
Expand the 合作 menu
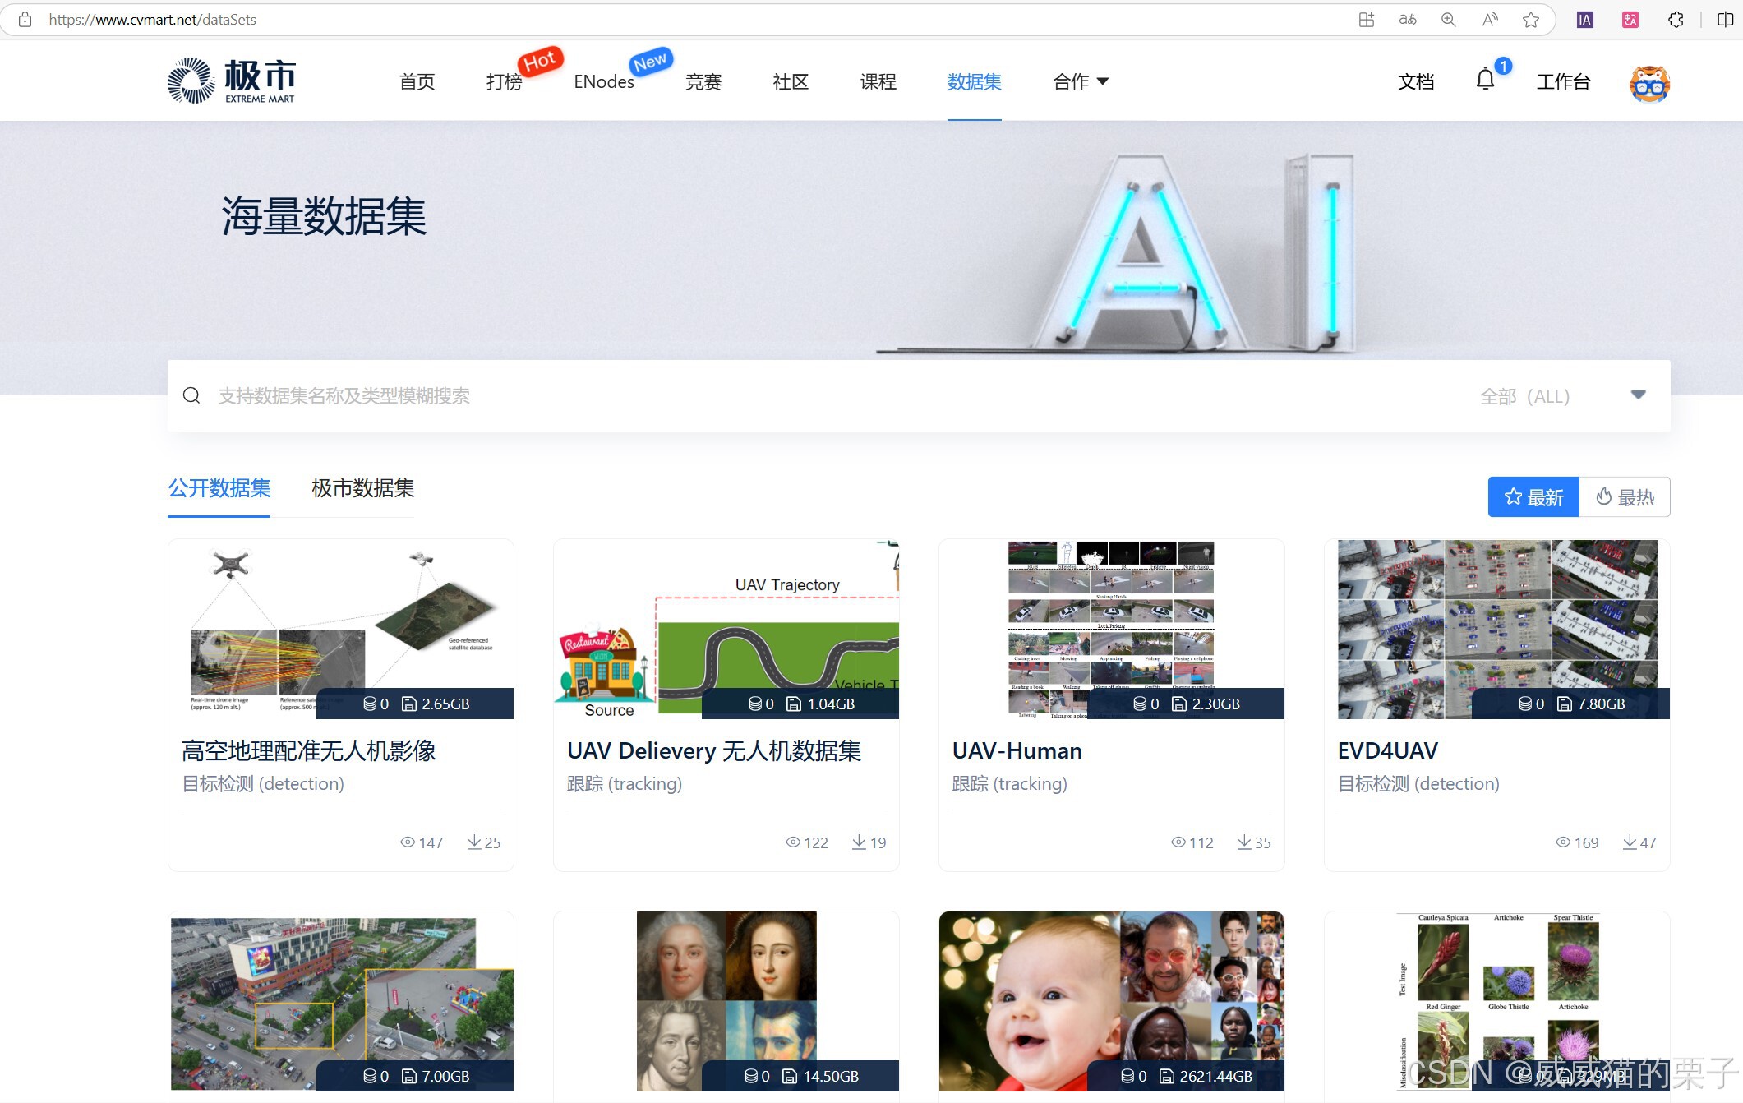pyautogui.click(x=1081, y=81)
